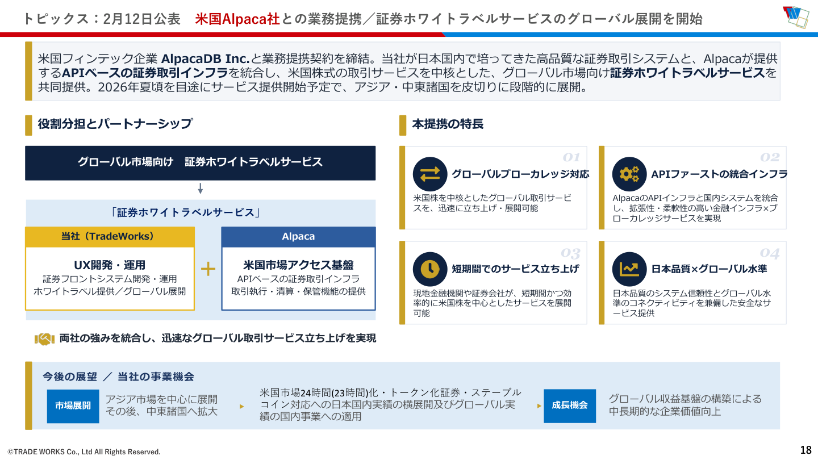Click the blue 市場展開 box
Viewport: 818px width, 460px height.
(73, 405)
